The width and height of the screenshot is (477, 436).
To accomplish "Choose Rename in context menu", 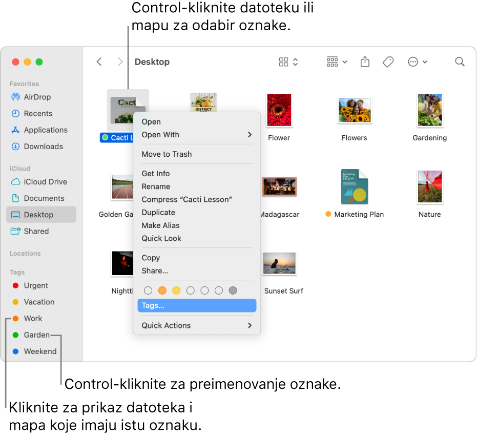I will [197, 186].
